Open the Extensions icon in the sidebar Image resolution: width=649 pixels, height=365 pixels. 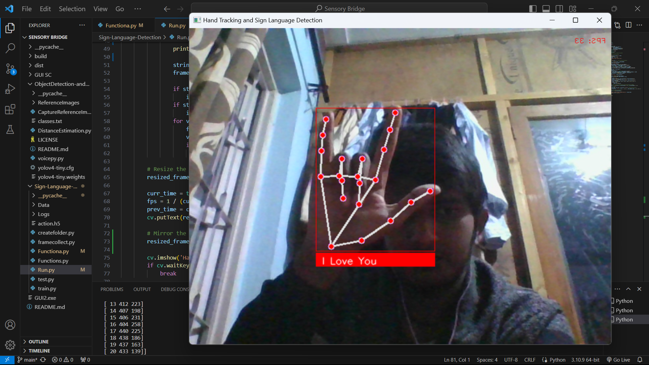pos(10,109)
